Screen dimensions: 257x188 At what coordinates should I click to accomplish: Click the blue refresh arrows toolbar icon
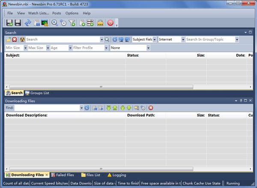point(28,23)
